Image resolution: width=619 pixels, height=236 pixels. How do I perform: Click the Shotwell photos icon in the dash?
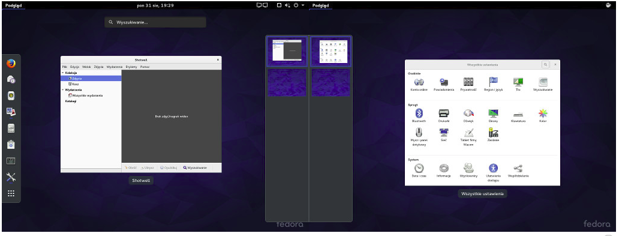pyautogui.click(x=11, y=112)
